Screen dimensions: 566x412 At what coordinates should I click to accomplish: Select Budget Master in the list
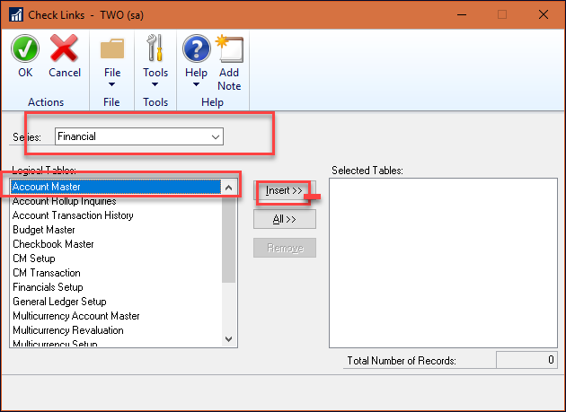44,230
